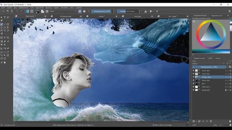Select the Line tool
This screenshot has height=130, width=232.
5,24
